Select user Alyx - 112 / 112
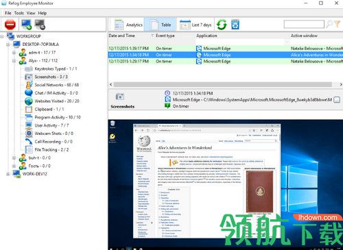Image resolution: width=343 pixels, height=250 pixels. (43, 60)
